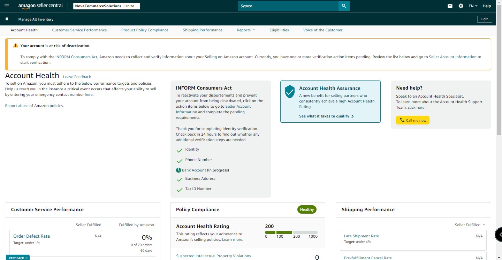Screen dimensions: 502x260
Task: Click the 'Policy Compliance' card heading
Action: [198, 209]
